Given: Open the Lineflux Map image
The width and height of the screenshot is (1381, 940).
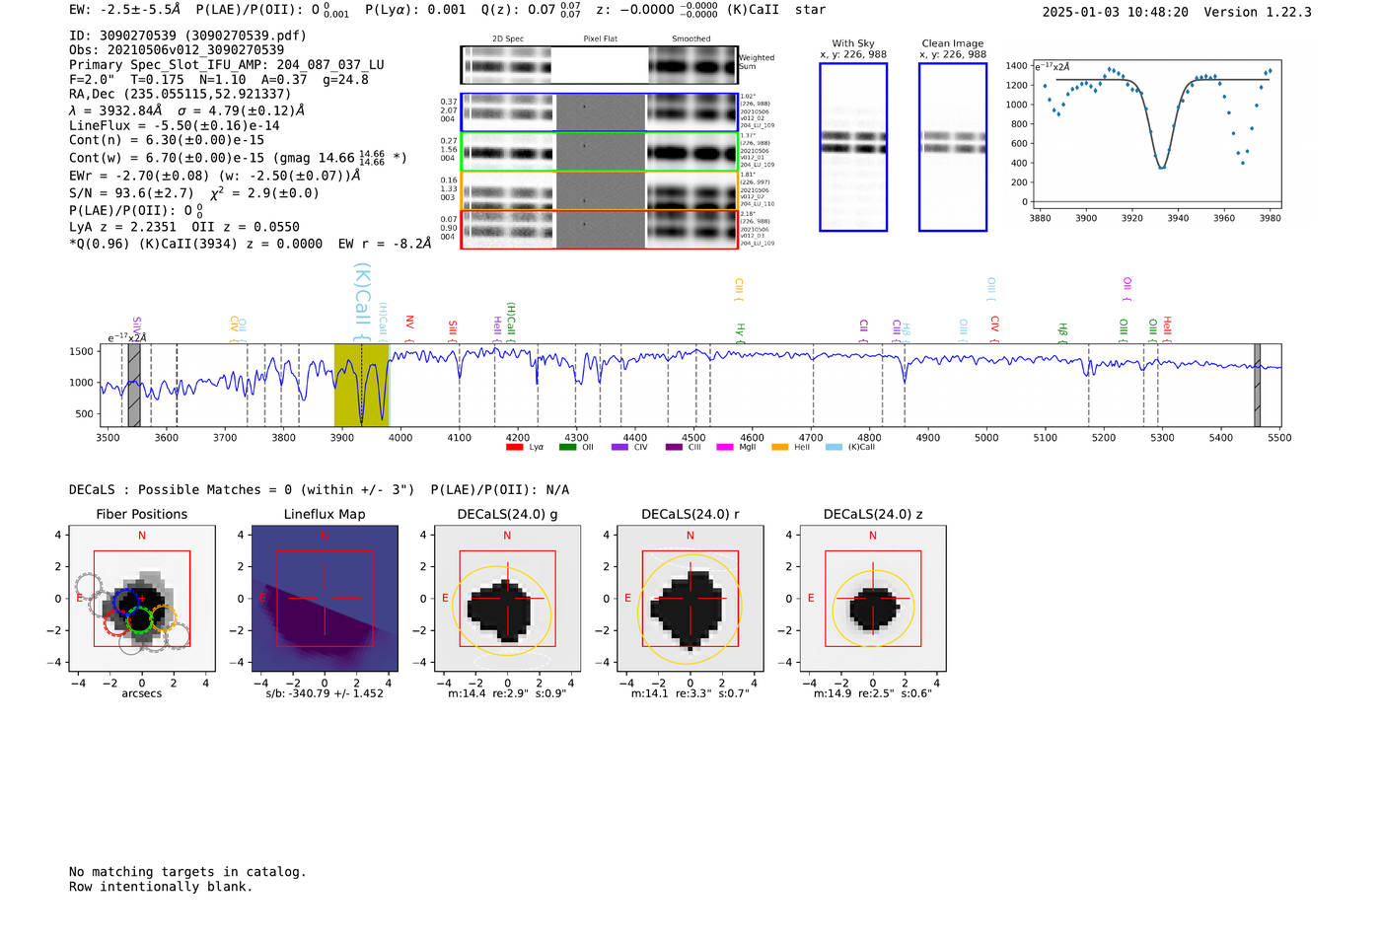Looking at the screenshot, I should point(325,598).
